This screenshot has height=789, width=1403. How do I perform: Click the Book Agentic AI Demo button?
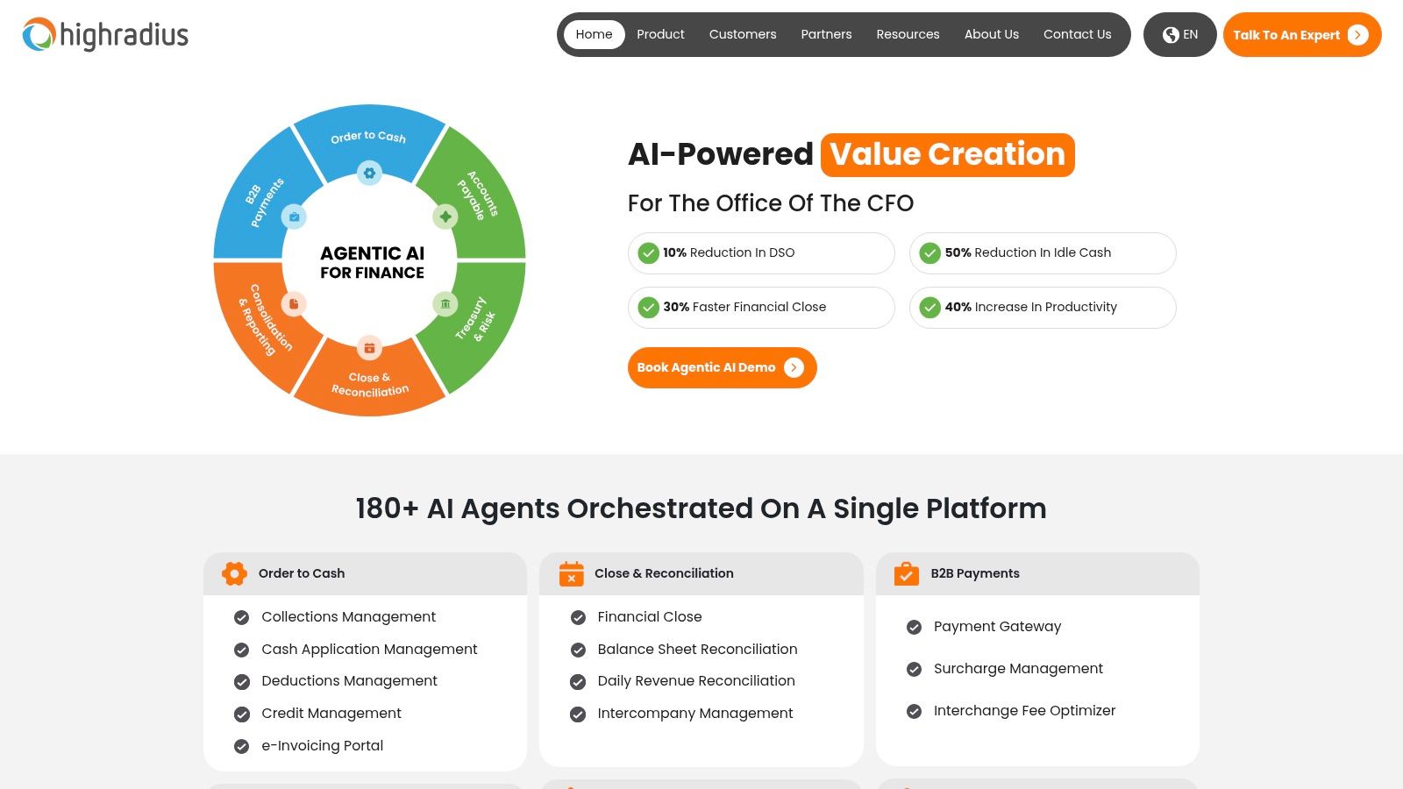(722, 367)
